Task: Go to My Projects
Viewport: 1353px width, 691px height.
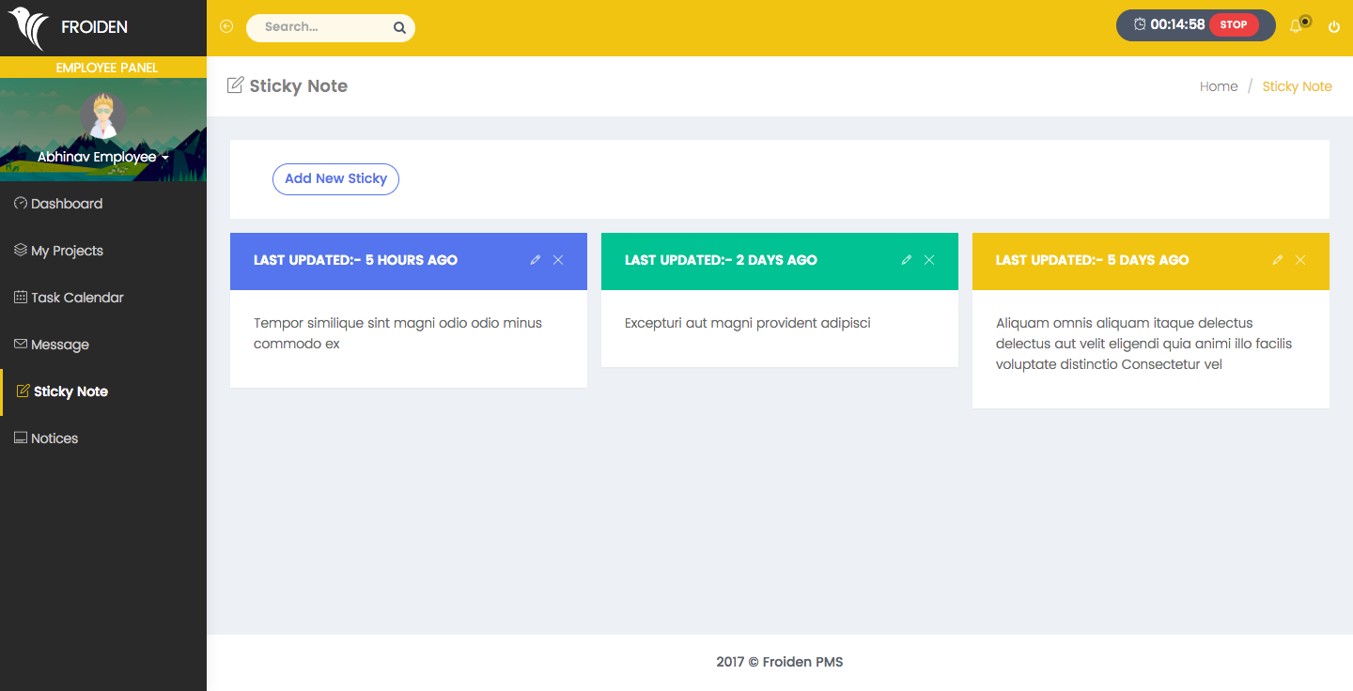Action: pyautogui.click(x=66, y=251)
